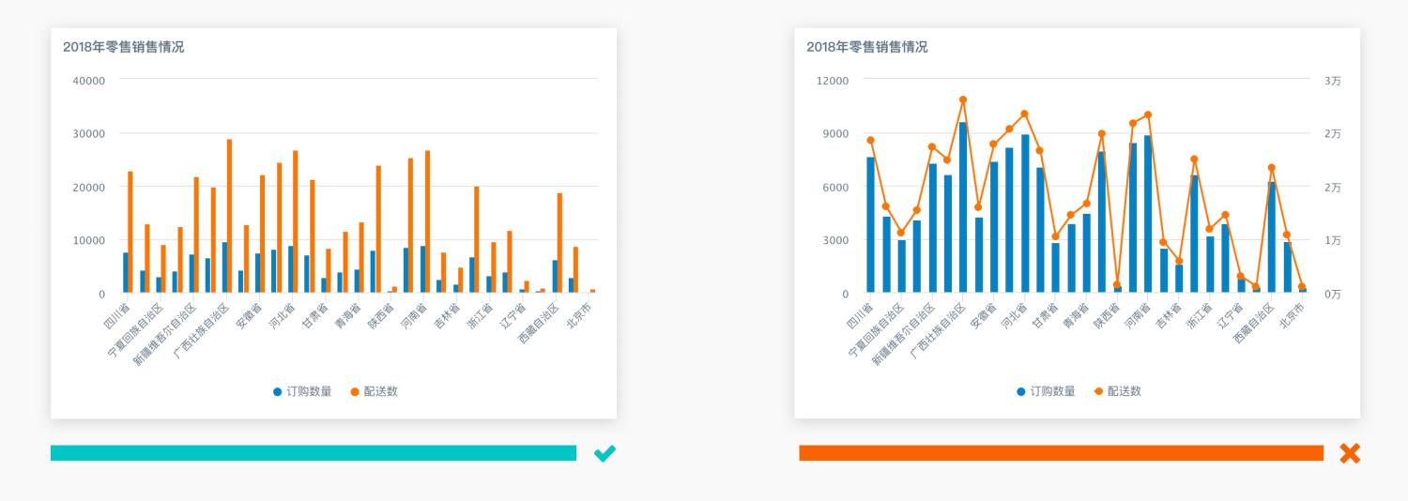Image resolution: width=1408 pixels, height=501 pixels.
Task: Hide 订购数量 series in right chart legend
Action: [1046, 391]
